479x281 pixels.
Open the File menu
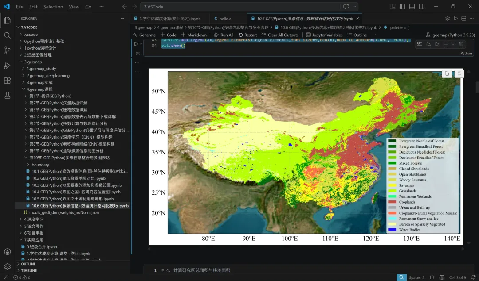[20, 6]
